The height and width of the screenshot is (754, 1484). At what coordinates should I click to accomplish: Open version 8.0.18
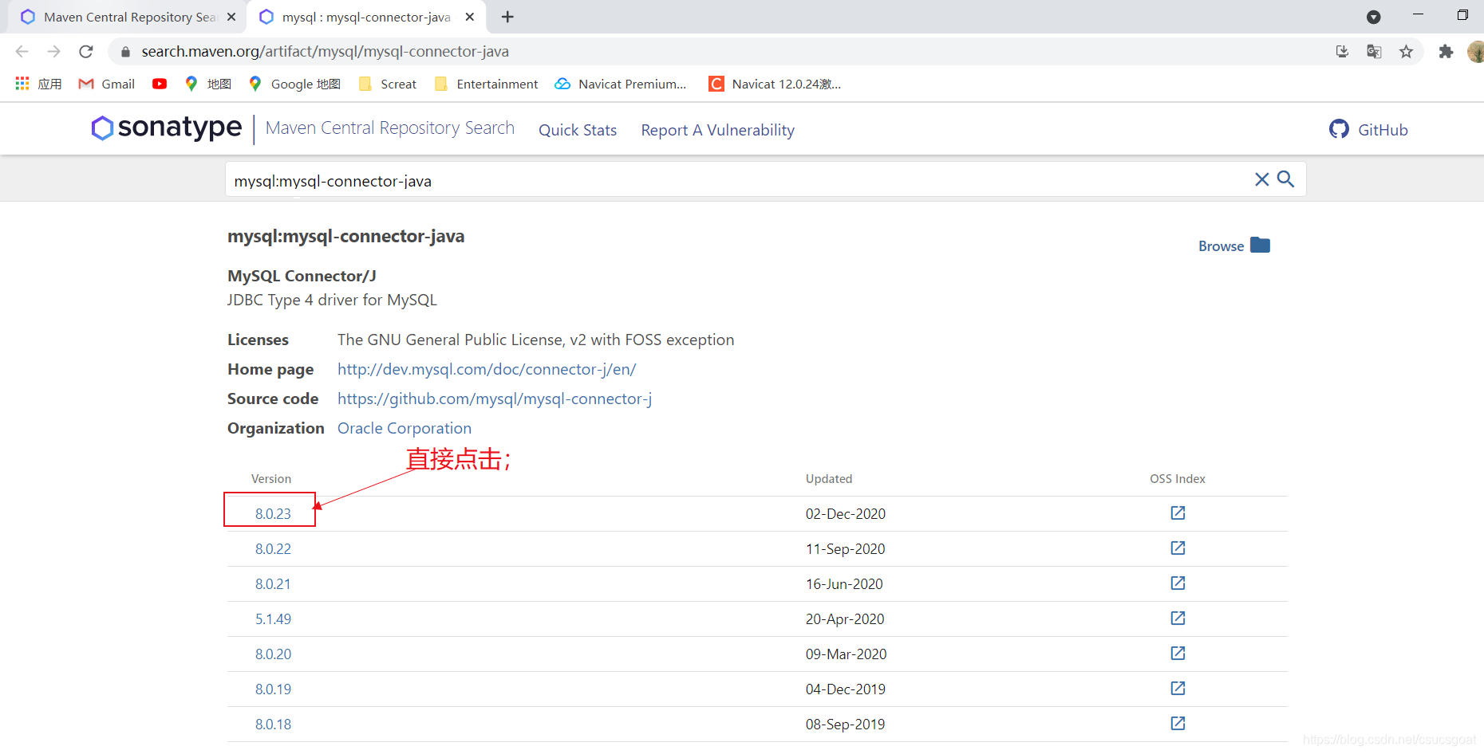point(273,725)
